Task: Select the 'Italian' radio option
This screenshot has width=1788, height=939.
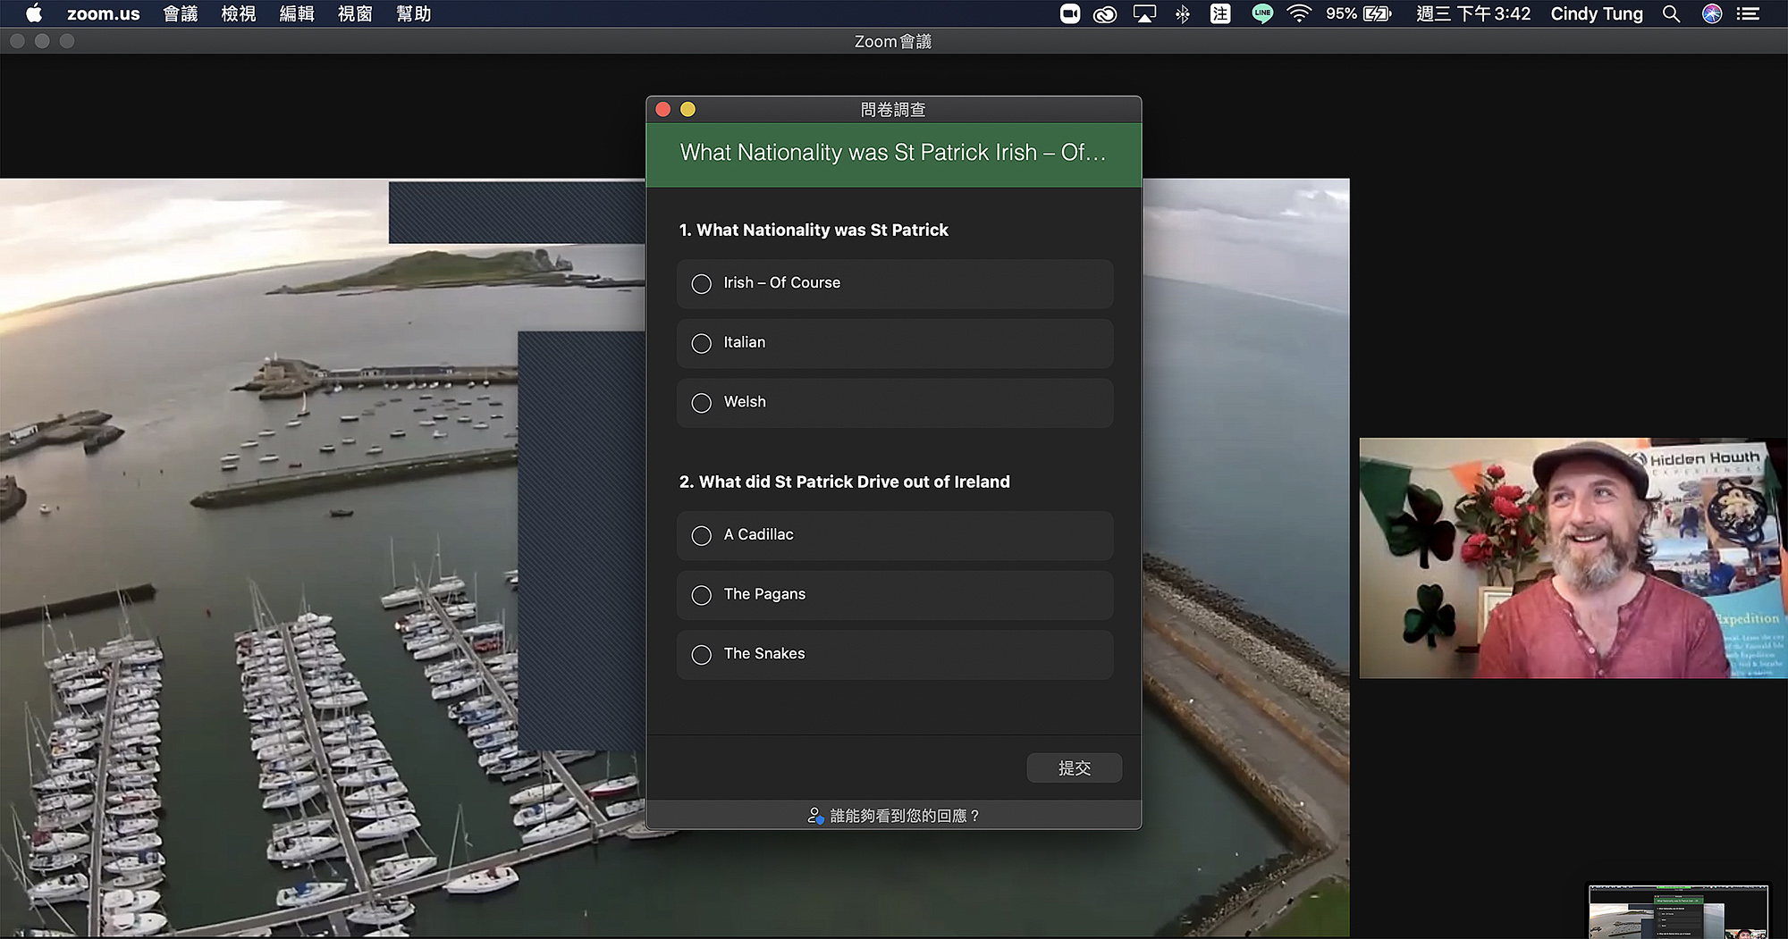Action: click(x=895, y=343)
